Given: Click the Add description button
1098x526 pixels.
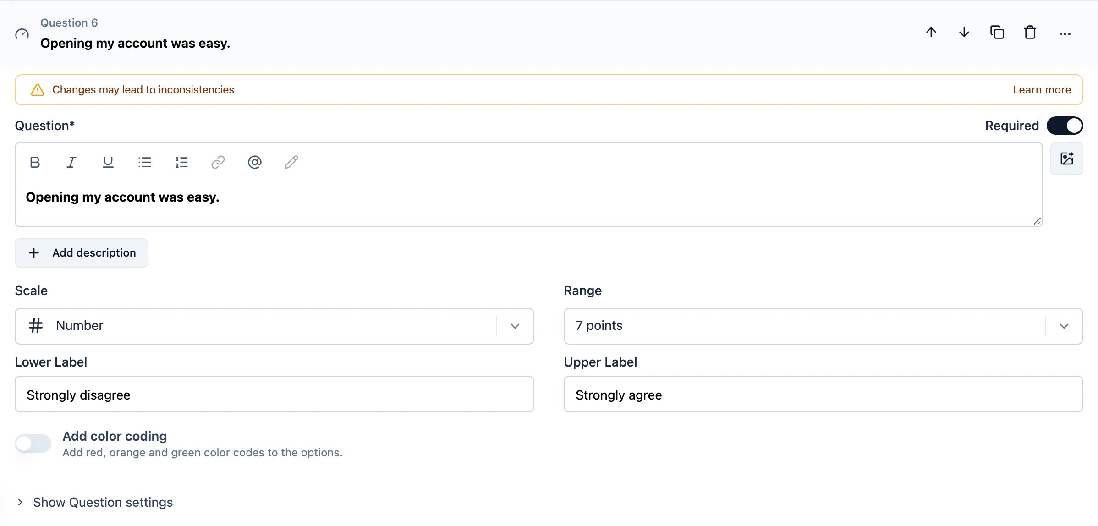Looking at the screenshot, I should pyautogui.click(x=81, y=253).
